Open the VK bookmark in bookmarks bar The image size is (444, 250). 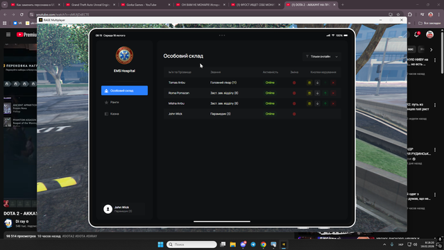point(17,23)
